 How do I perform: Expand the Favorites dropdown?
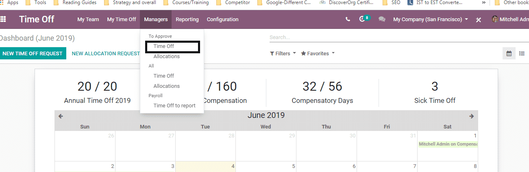click(318, 53)
